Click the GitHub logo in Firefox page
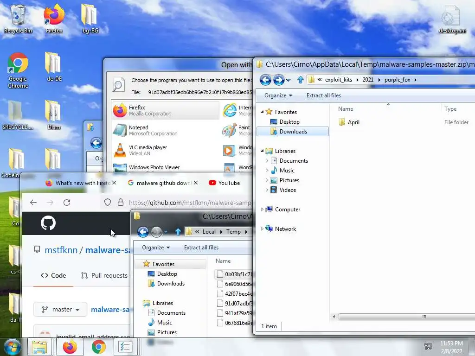 pos(48,223)
